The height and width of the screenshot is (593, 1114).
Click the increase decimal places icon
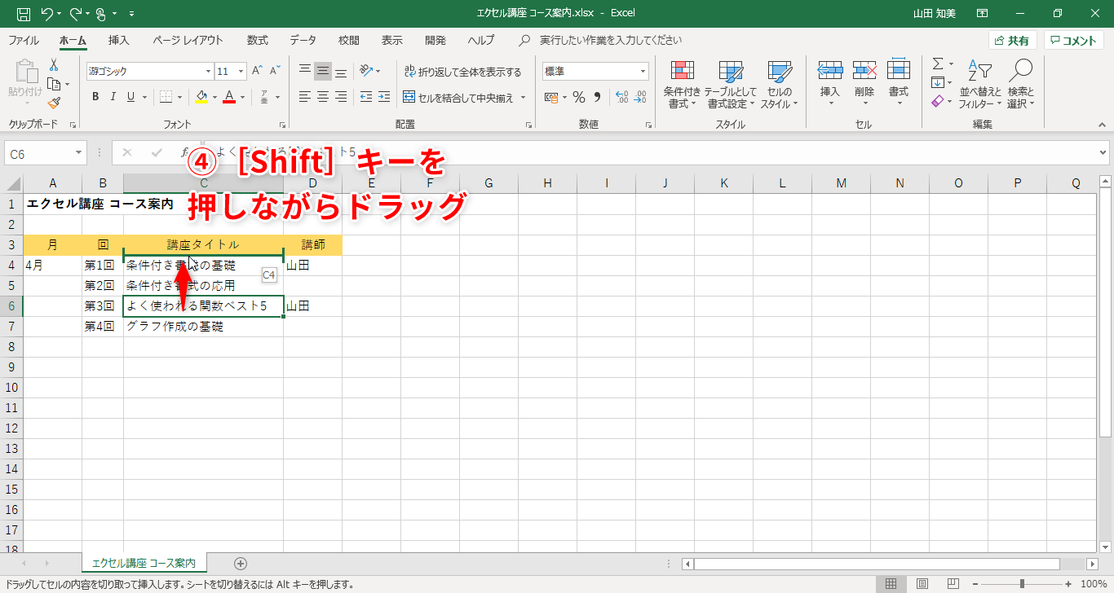(621, 98)
